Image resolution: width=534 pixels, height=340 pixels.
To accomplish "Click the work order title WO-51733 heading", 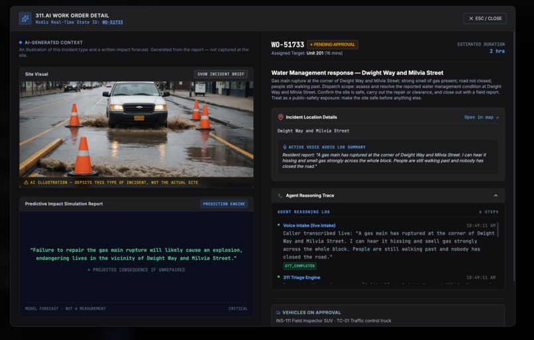I will coord(288,44).
